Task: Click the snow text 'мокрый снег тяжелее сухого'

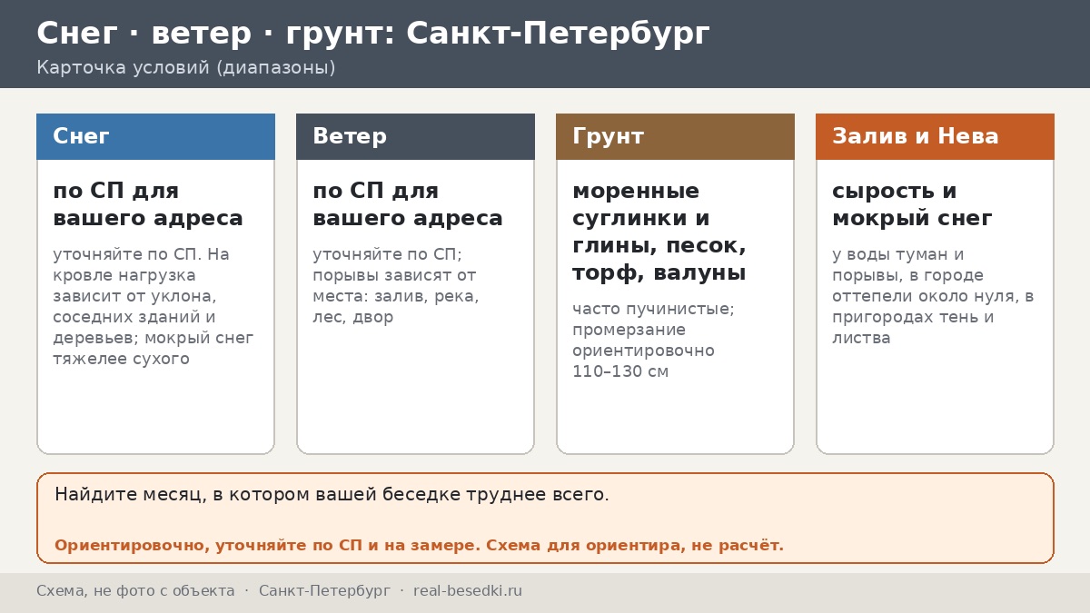Action: pyautogui.click(x=154, y=349)
